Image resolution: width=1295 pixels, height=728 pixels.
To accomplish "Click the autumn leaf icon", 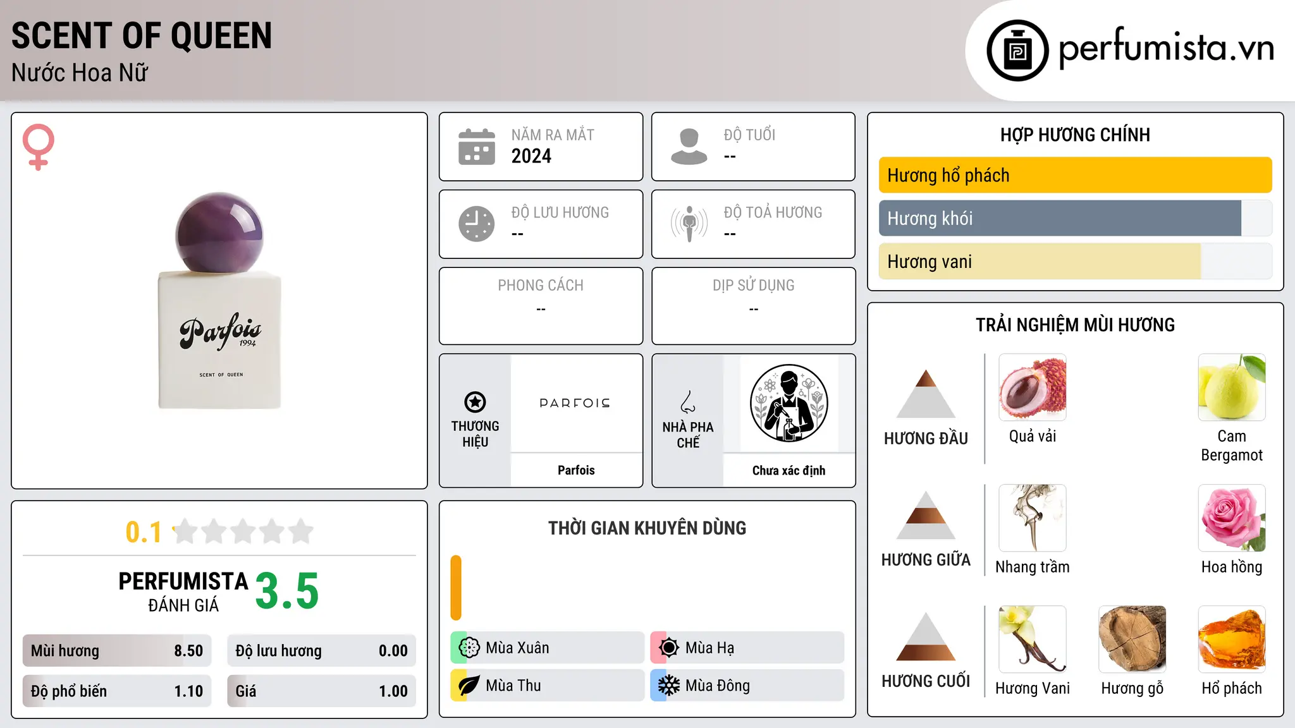I will pyautogui.click(x=469, y=686).
